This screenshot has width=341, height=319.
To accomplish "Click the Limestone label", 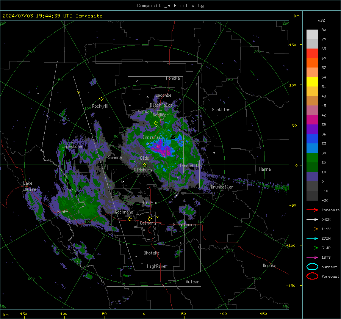I will tap(72, 146).
